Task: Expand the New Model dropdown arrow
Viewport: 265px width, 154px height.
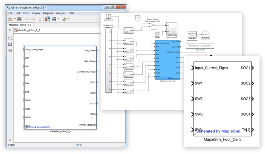Action: click(14, 19)
